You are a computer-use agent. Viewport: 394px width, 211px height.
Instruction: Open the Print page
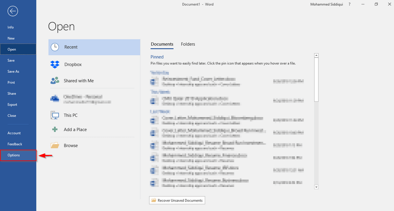click(18, 82)
